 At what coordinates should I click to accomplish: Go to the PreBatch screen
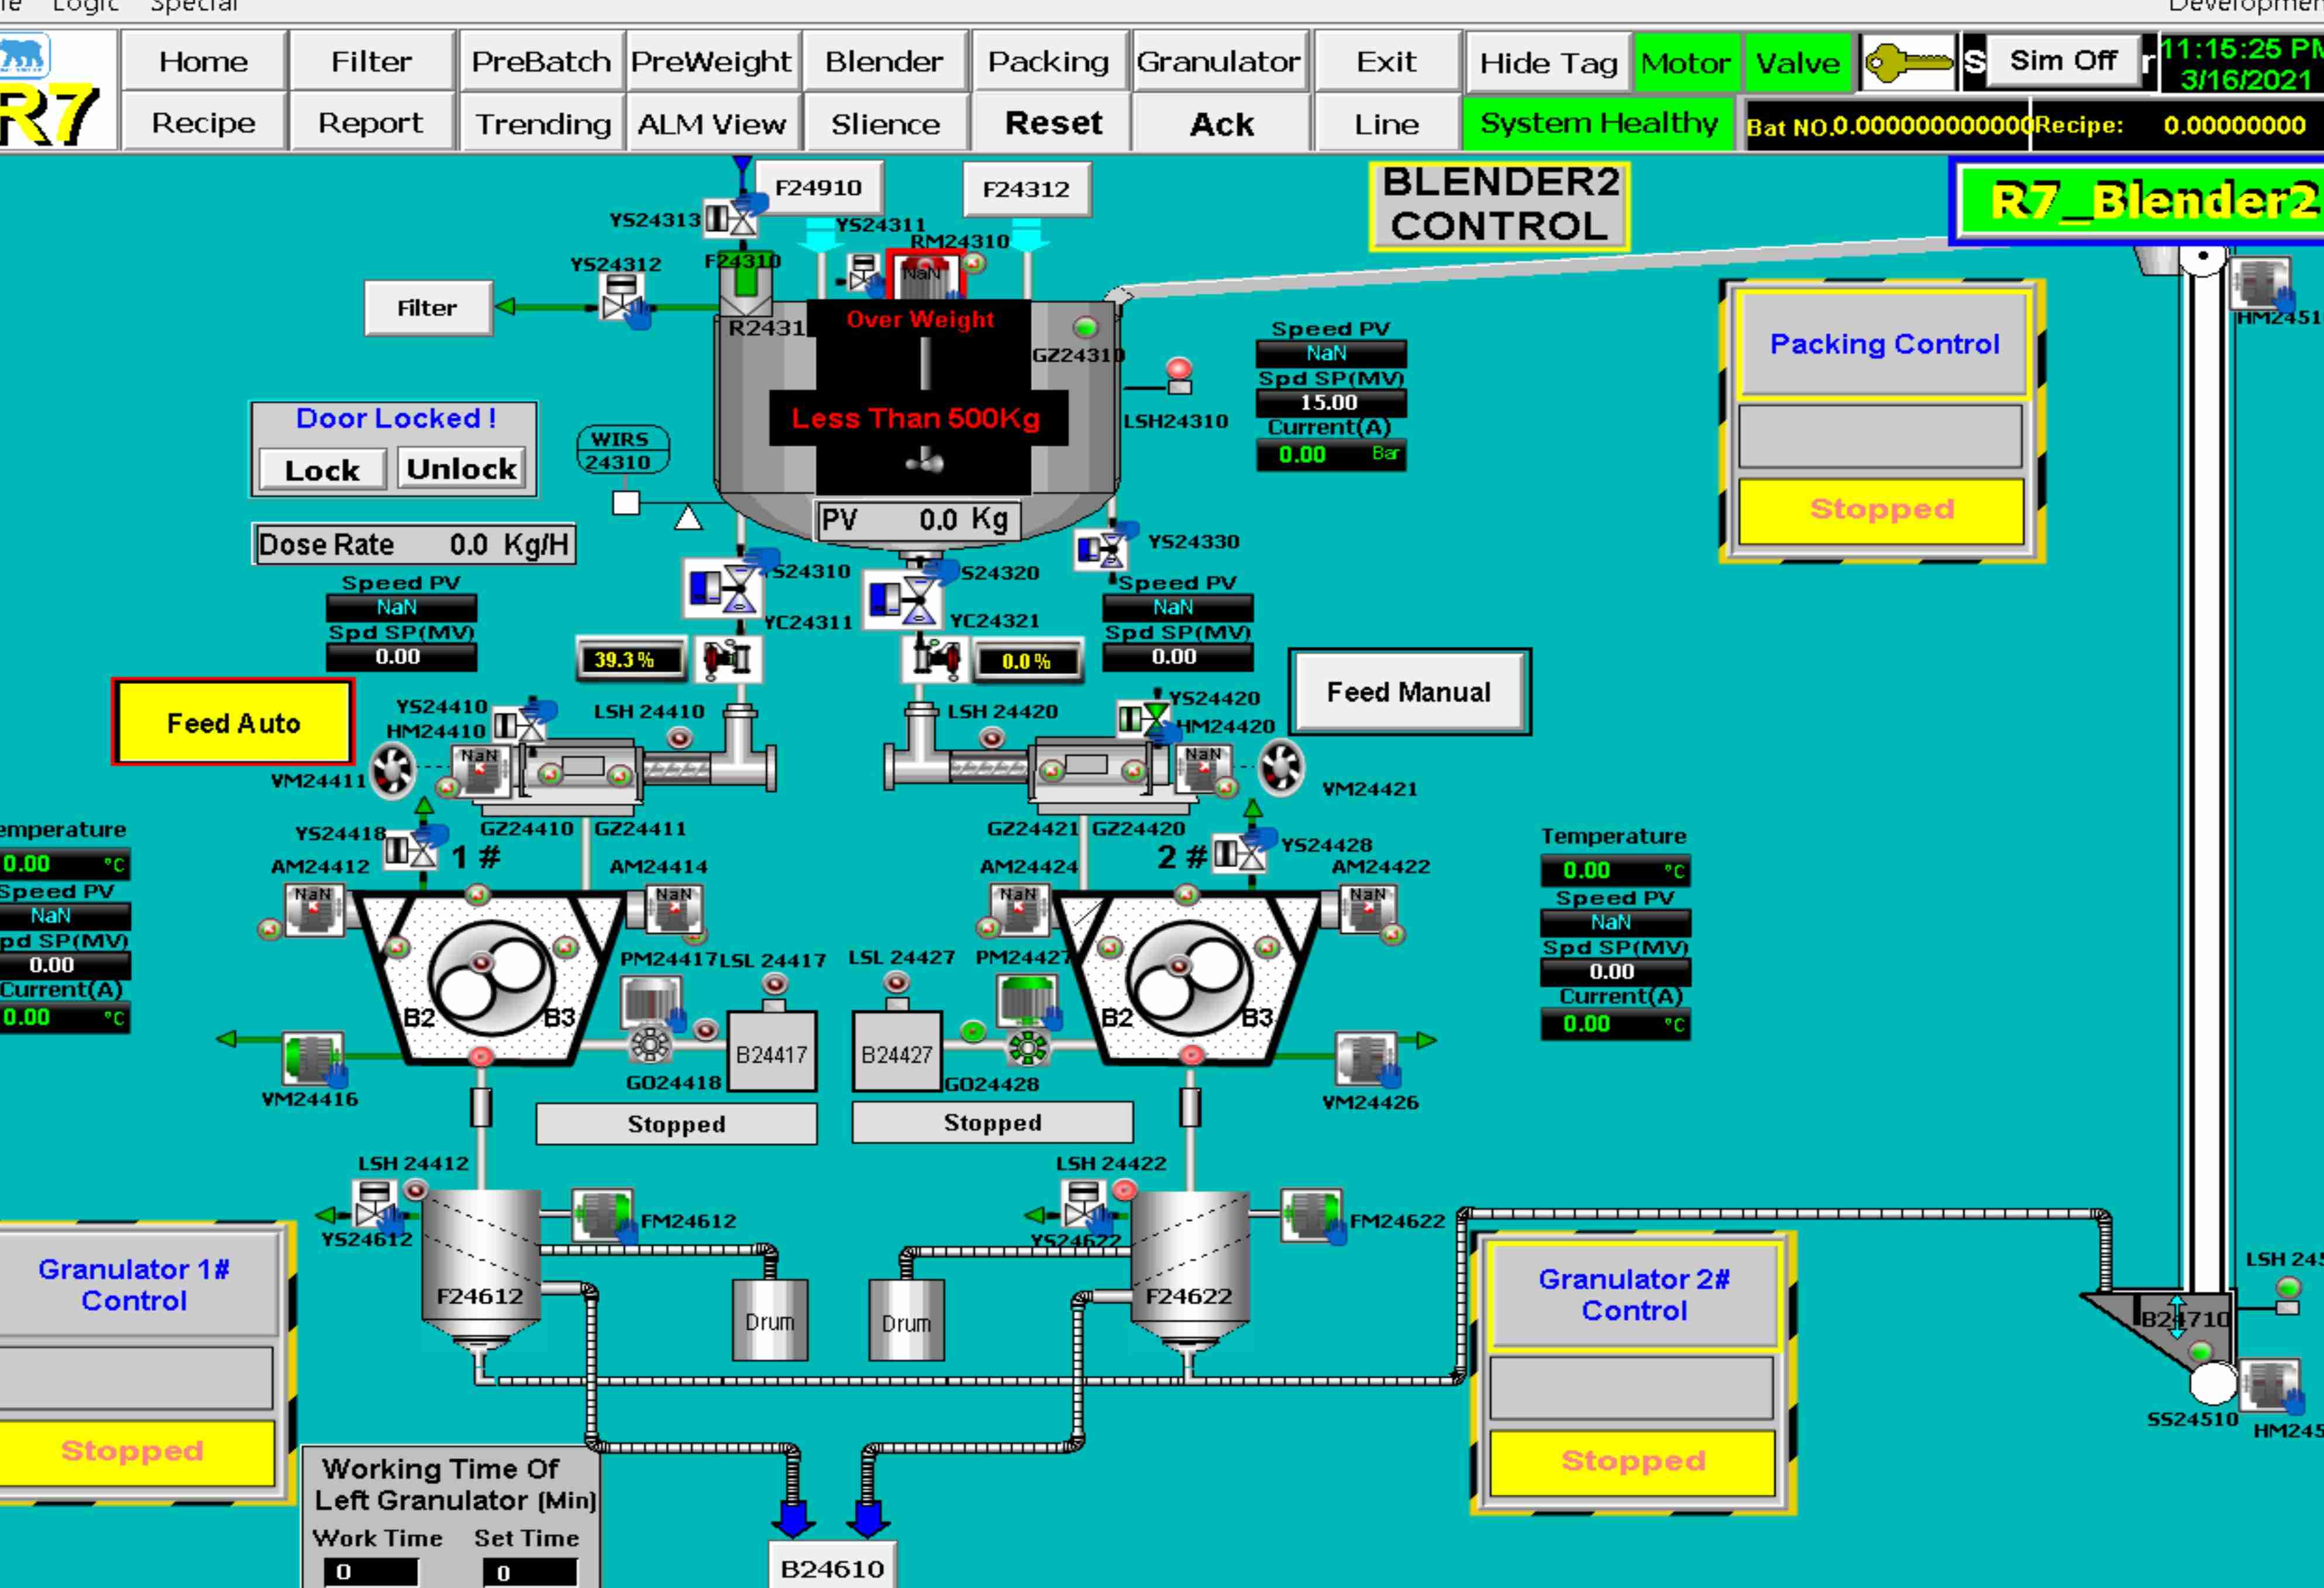click(x=541, y=61)
